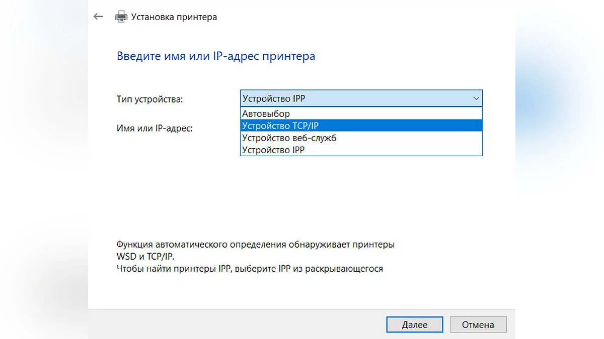Pick Устройство веб-служб from the list
This screenshot has width=604, height=339.
point(289,138)
